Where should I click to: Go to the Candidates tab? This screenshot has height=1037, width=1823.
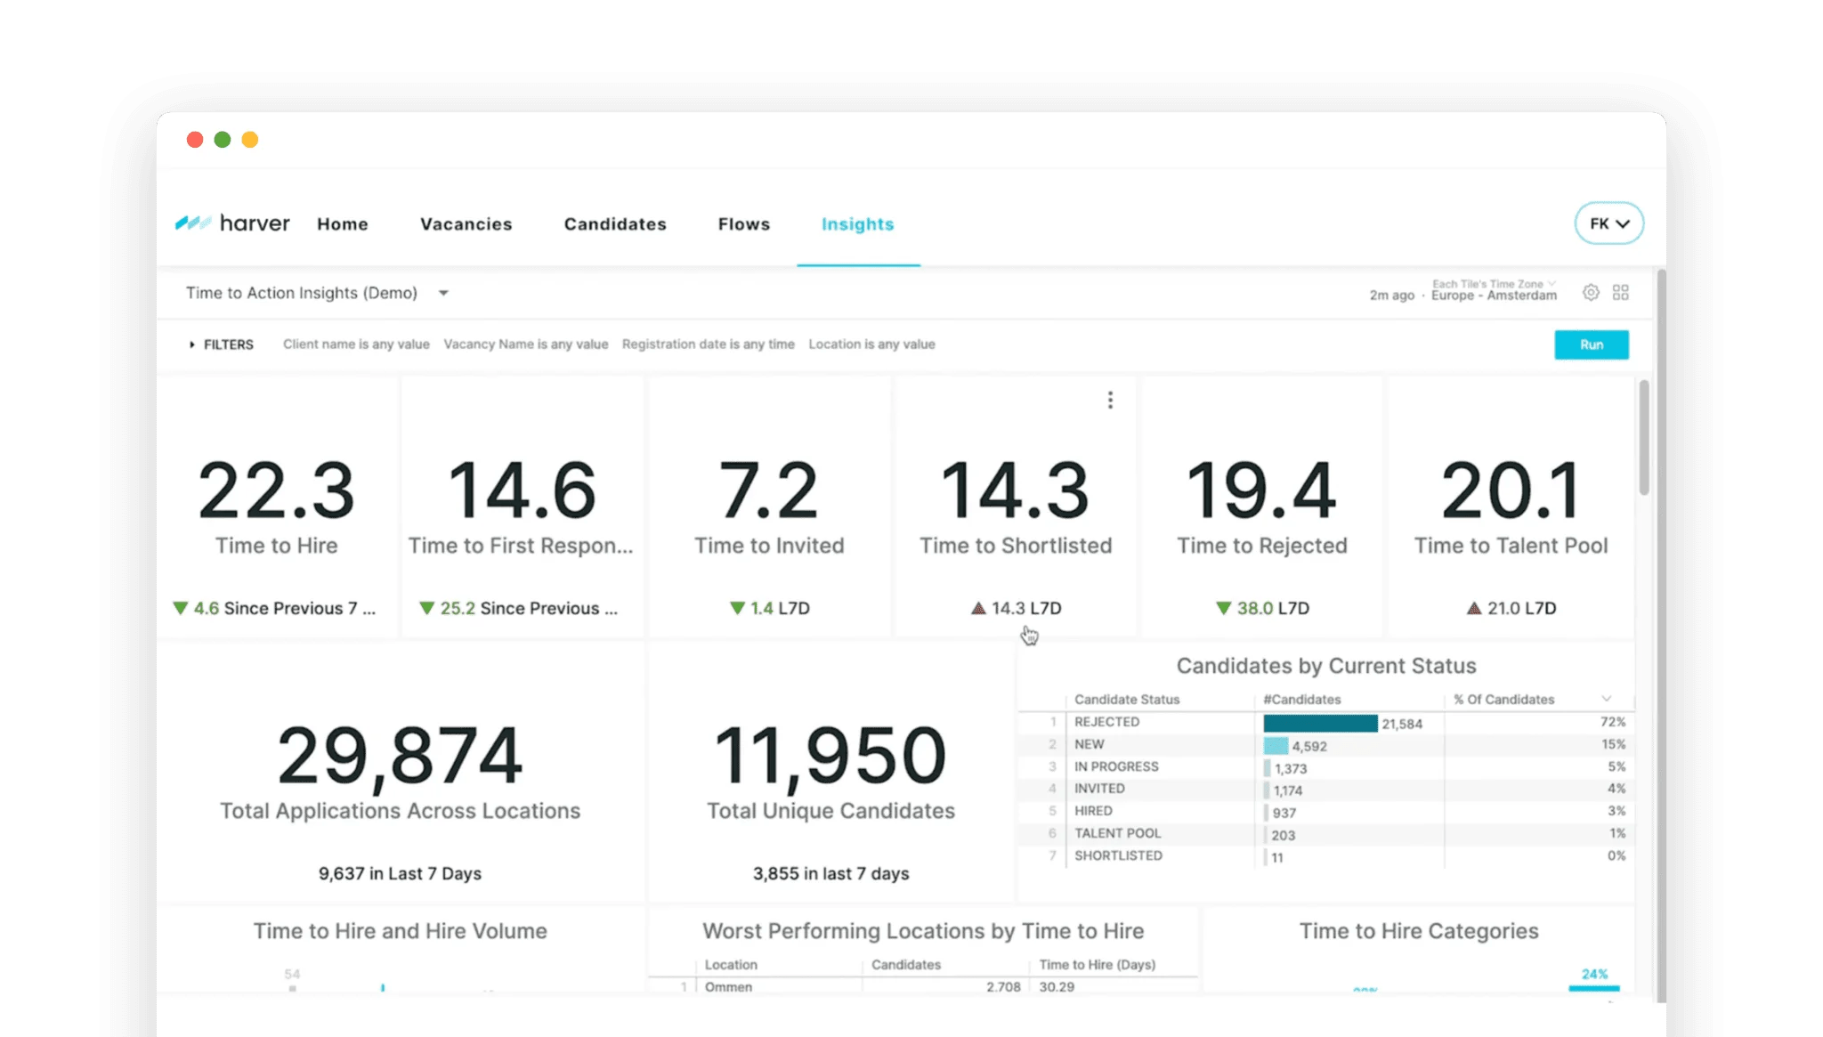pos(615,224)
